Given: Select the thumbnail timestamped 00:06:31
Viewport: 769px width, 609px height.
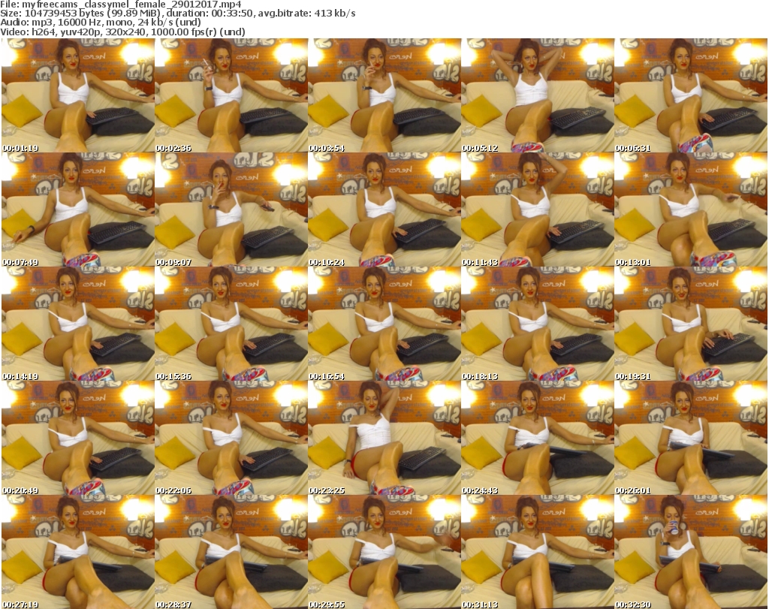Looking at the screenshot, I should 691,95.
